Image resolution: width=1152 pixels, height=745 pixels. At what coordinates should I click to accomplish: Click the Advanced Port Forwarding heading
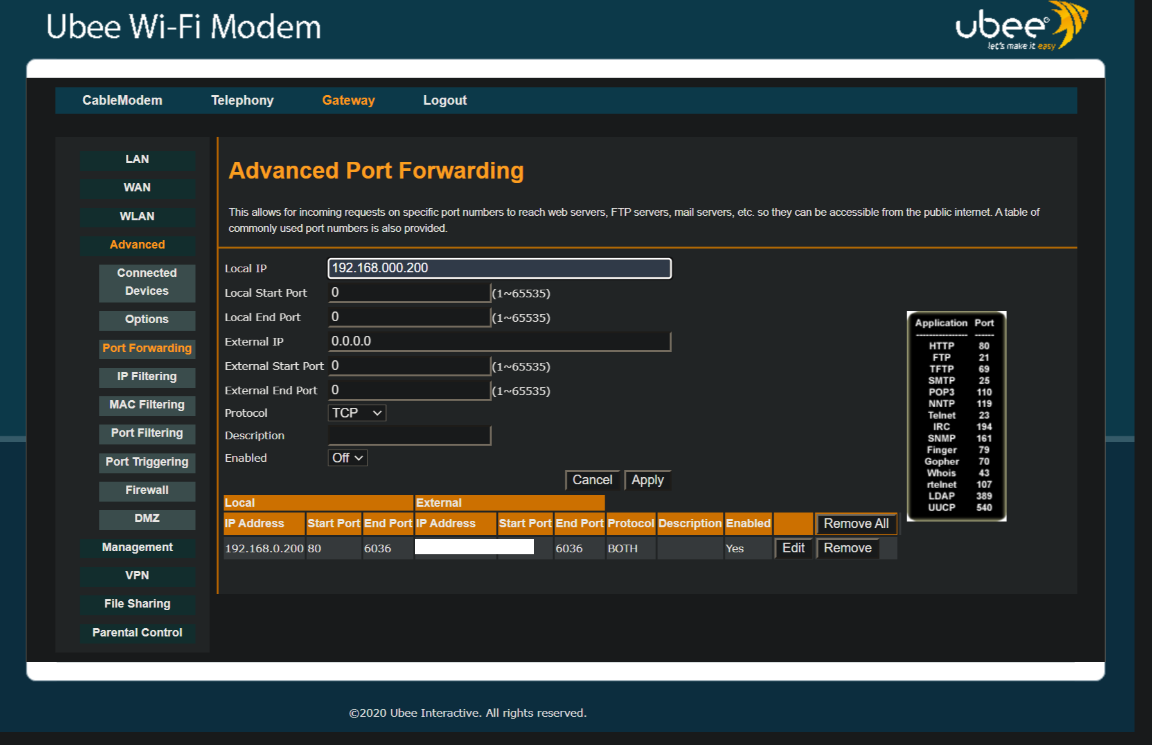[377, 171]
